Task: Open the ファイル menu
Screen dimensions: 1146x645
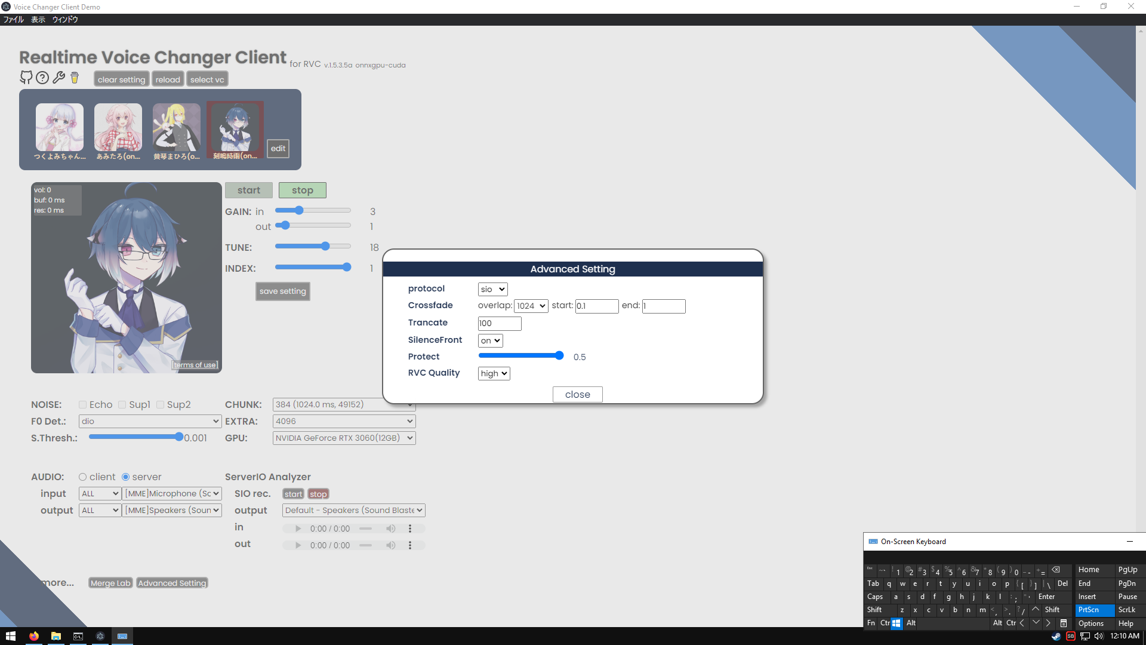Action: [x=13, y=19]
